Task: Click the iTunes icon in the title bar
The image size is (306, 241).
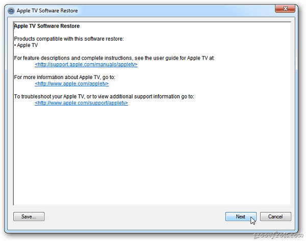Action: (11, 11)
